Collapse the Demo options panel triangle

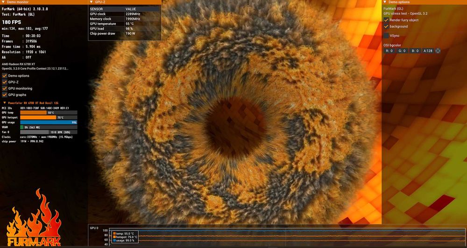(x=384, y=2)
